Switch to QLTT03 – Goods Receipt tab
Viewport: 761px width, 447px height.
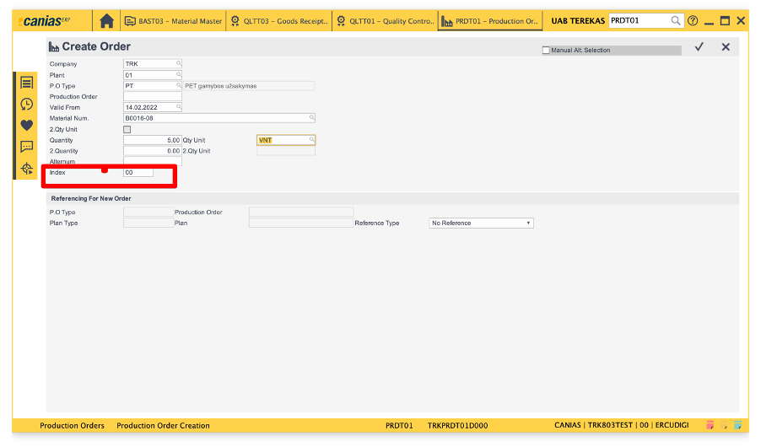pyautogui.click(x=278, y=20)
